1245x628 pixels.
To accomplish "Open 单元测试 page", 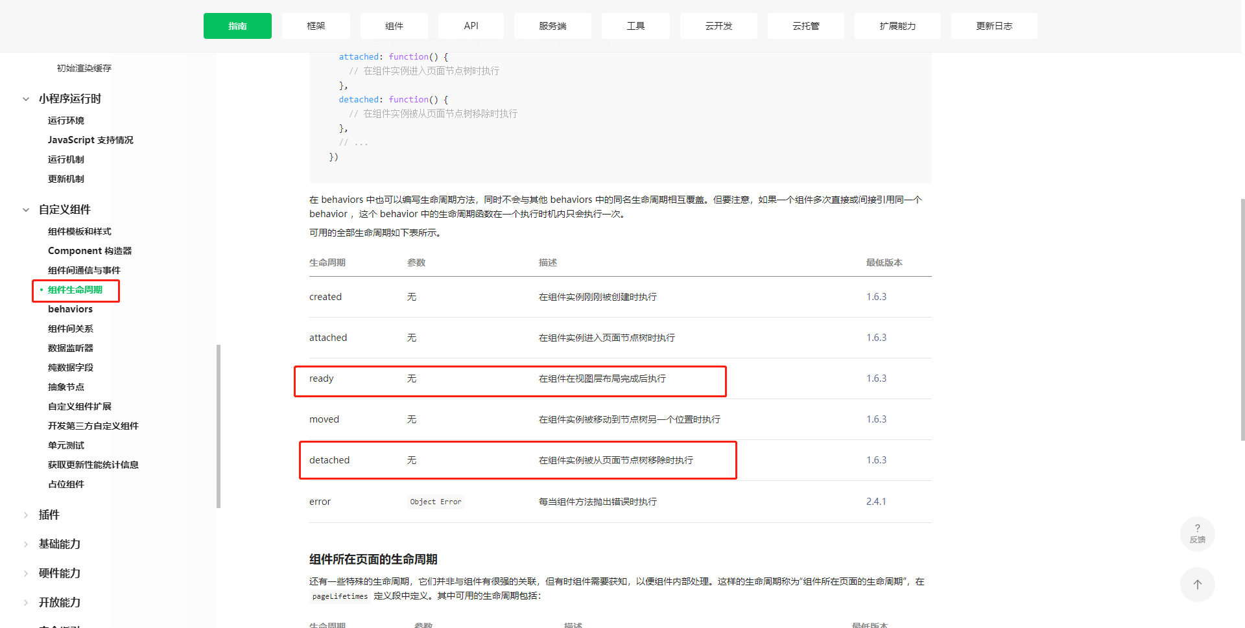I will 65,445.
